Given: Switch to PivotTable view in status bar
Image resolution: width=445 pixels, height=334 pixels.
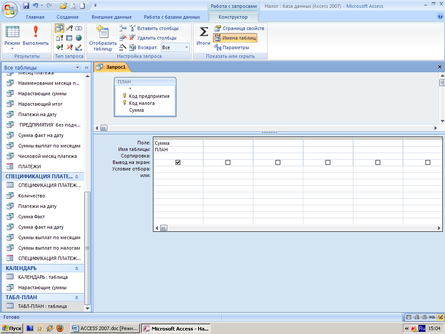Looking at the screenshot, I should 417,317.
